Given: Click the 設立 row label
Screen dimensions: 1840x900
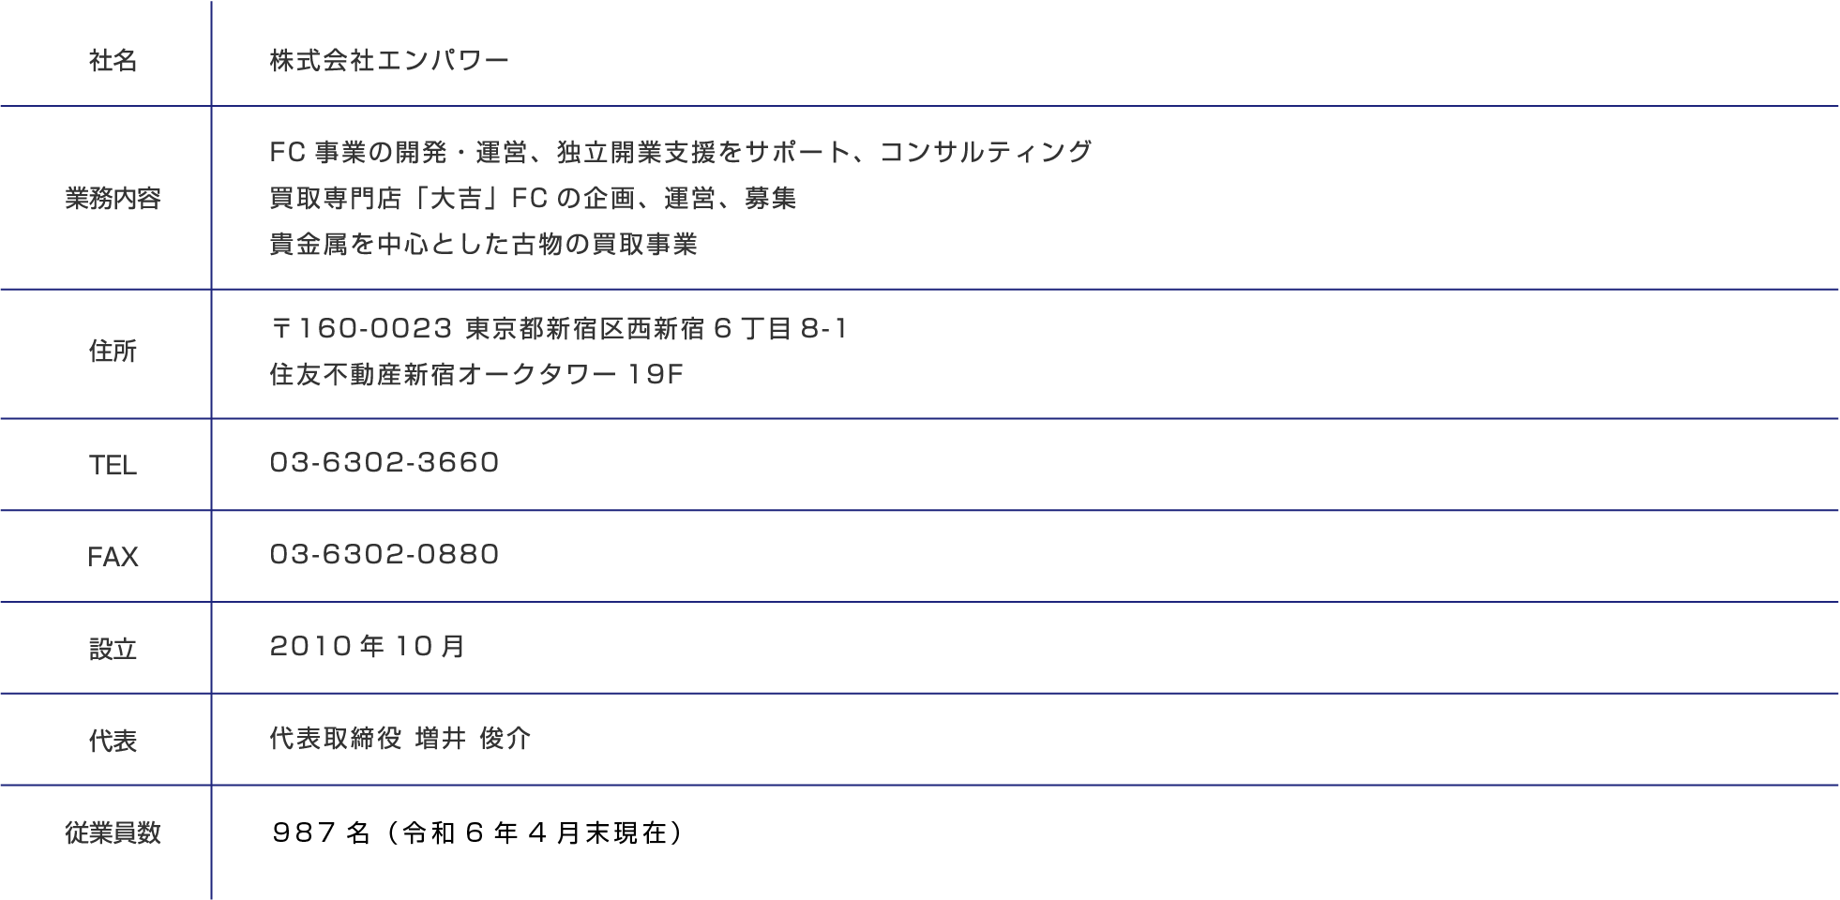Looking at the screenshot, I should click(x=113, y=649).
